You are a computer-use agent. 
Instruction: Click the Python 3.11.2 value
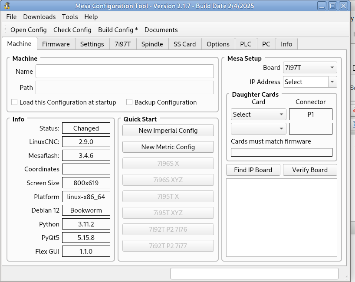pyautogui.click(x=86, y=224)
